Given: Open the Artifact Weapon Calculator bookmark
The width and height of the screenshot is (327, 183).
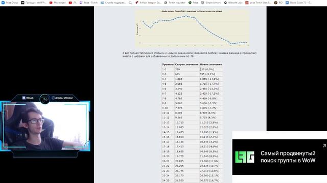Looking at the screenshot, I should pyautogui.click(x=148, y=3).
